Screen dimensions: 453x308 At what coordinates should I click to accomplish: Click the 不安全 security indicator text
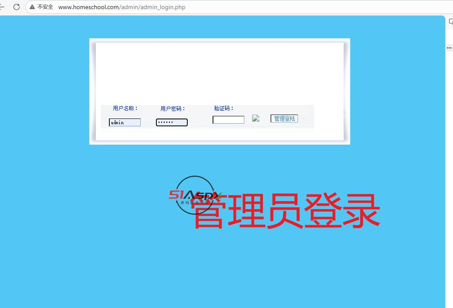coord(45,7)
